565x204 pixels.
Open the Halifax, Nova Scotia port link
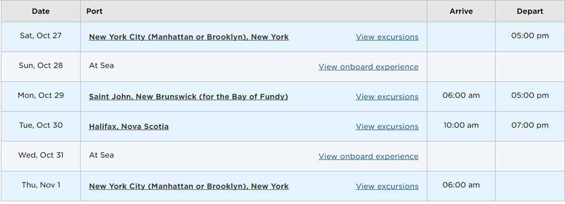pos(129,126)
